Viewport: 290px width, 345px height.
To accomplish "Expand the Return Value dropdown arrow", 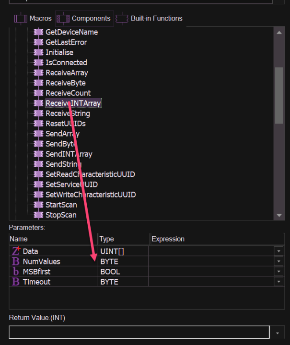I will point(278,333).
